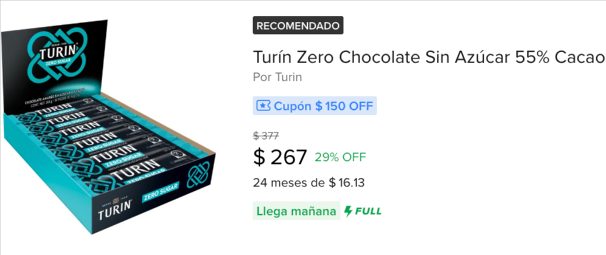This screenshot has width=606, height=255.
Task: Click the Llega mañana delivery badge
Action: [296, 211]
